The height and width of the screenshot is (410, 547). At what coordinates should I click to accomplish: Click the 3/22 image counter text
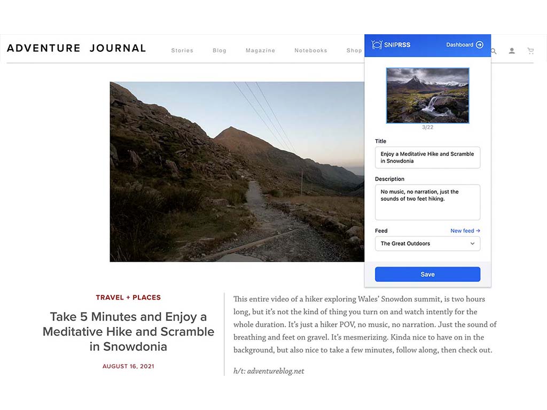point(428,127)
